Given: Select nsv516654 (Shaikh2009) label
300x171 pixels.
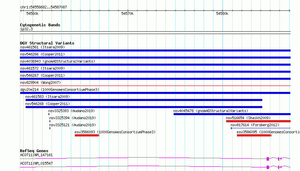Looking at the screenshot, I should coord(248,118).
